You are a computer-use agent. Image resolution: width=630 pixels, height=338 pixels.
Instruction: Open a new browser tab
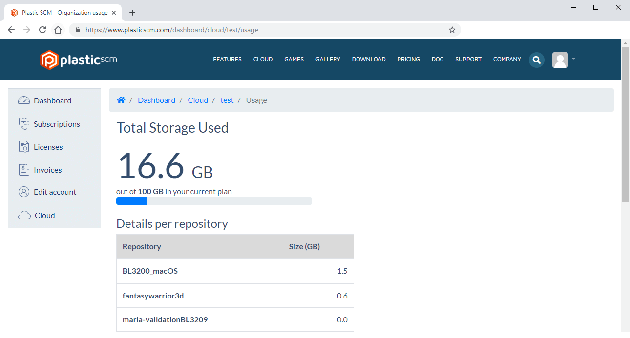(x=132, y=13)
